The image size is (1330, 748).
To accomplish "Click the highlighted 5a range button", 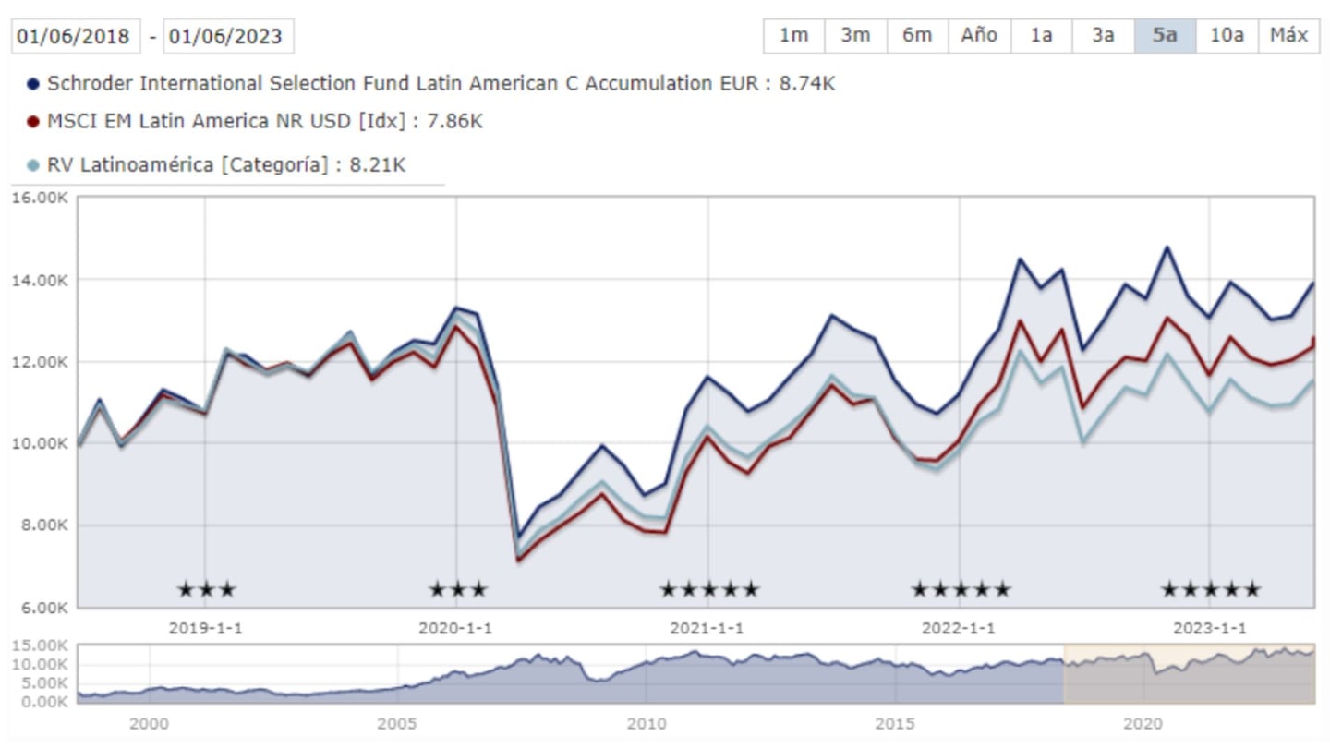I will [x=1165, y=36].
